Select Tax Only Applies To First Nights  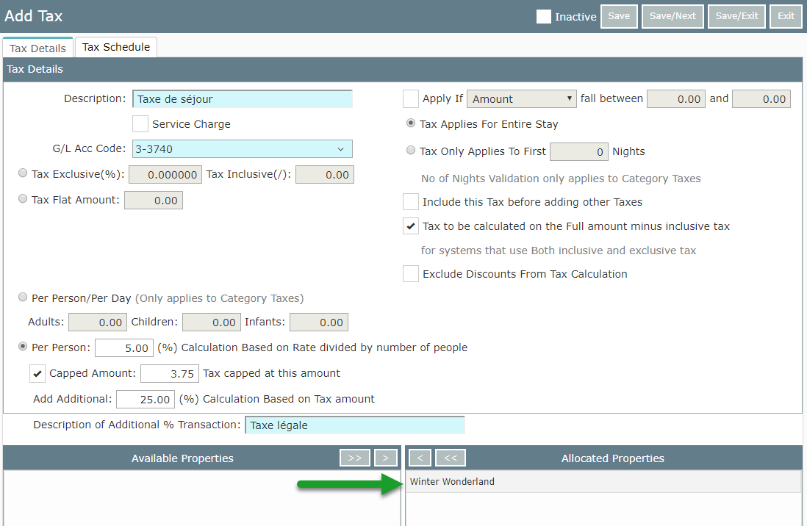[411, 151]
